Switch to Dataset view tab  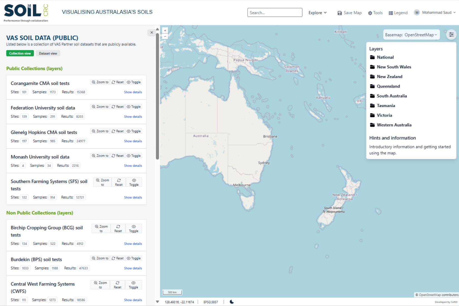(48, 53)
